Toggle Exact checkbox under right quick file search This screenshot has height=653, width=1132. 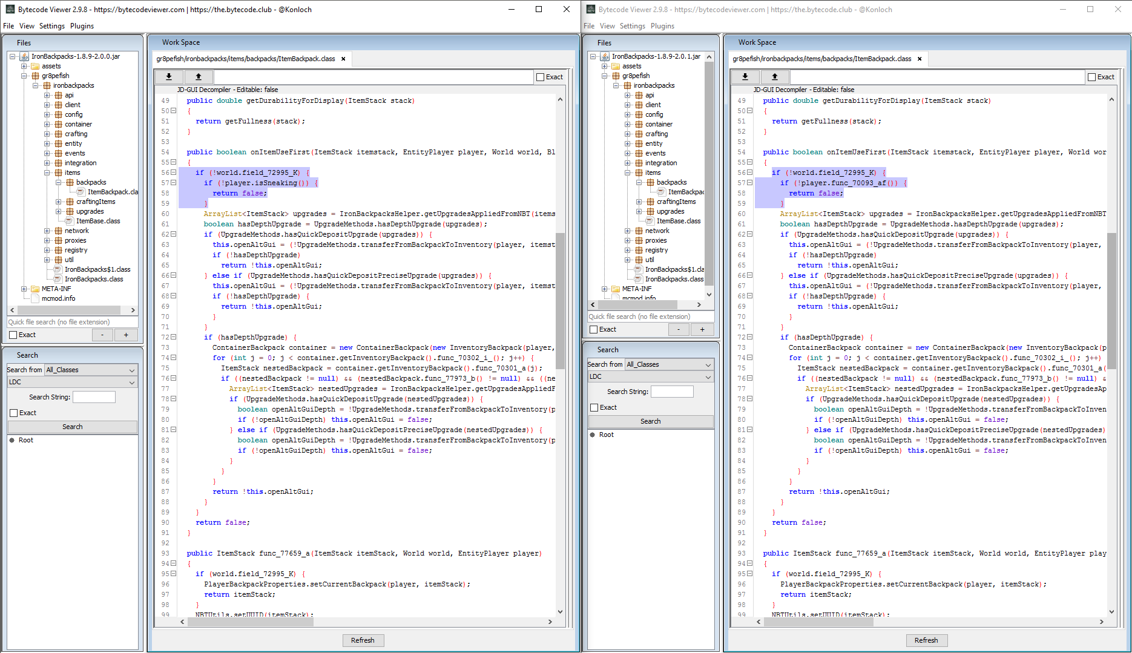(593, 329)
